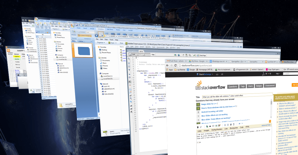
Task: Open Dreamweaver's Commands menu
Action: pos(161,47)
